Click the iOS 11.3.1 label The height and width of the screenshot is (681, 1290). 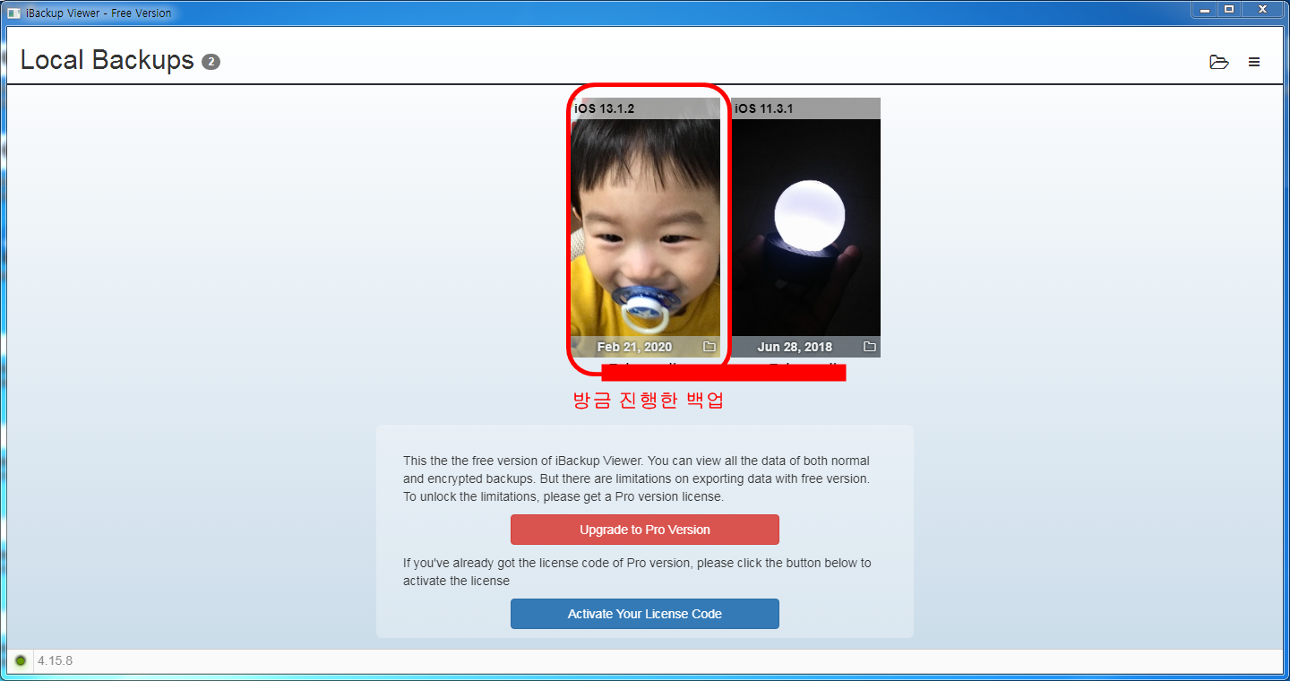pos(764,108)
